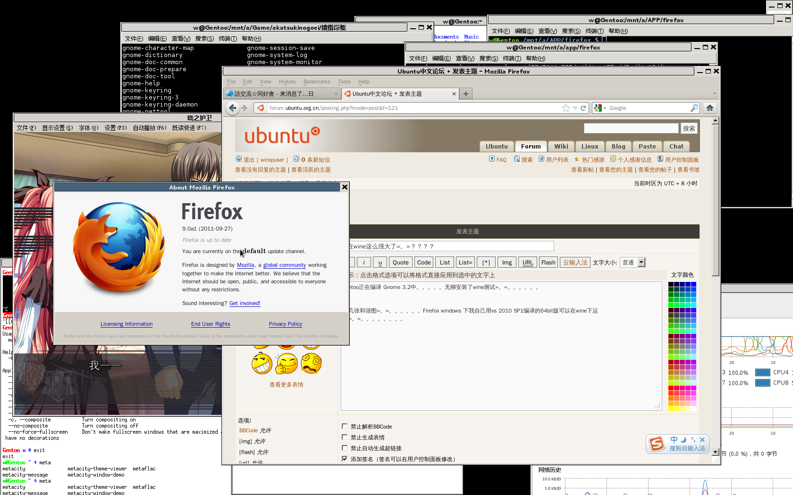Click the Flash BBCode button
The width and height of the screenshot is (793, 495).
pos(548,263)
